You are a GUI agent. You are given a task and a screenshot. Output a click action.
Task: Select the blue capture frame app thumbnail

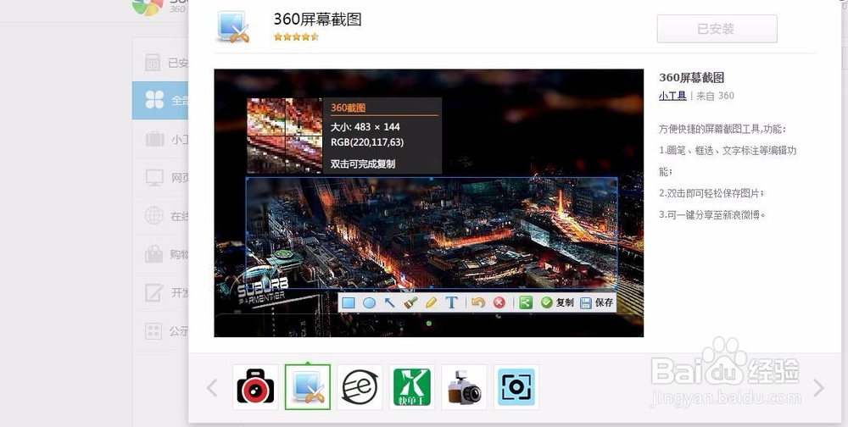[516, 387]
